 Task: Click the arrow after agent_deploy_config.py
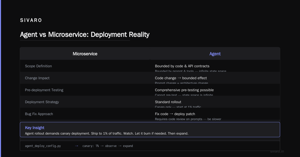coord(77,146)
